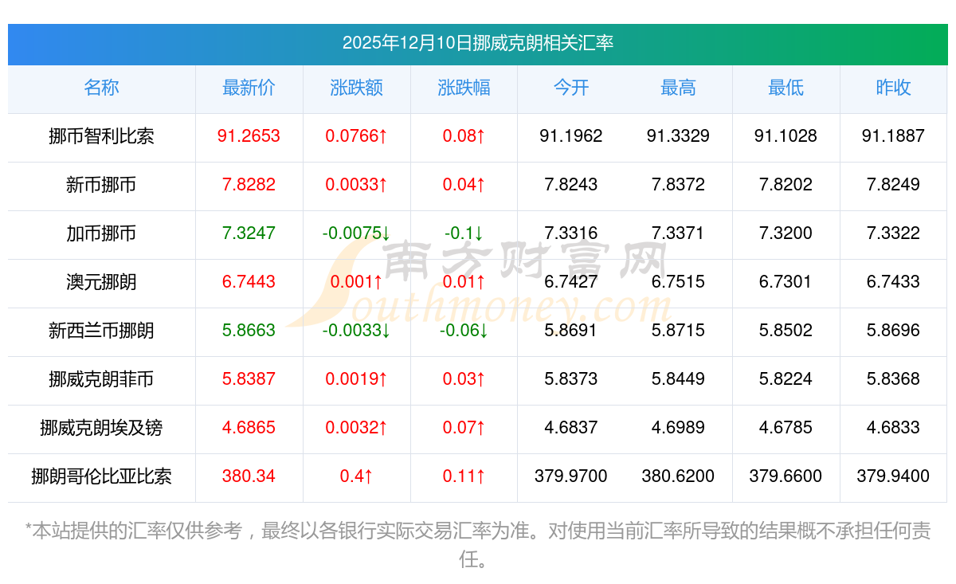
Task: Click the 最低 column header
Action: [x=786, y=88]
